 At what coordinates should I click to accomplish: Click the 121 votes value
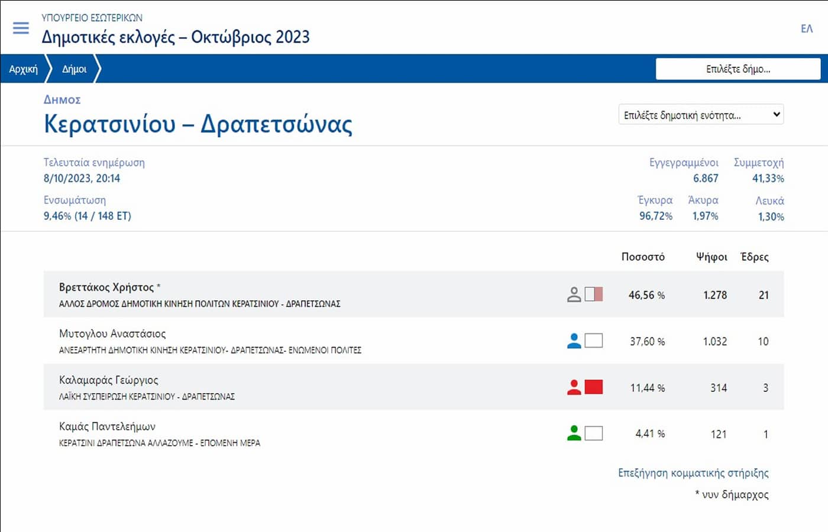(x=719, y=434)
